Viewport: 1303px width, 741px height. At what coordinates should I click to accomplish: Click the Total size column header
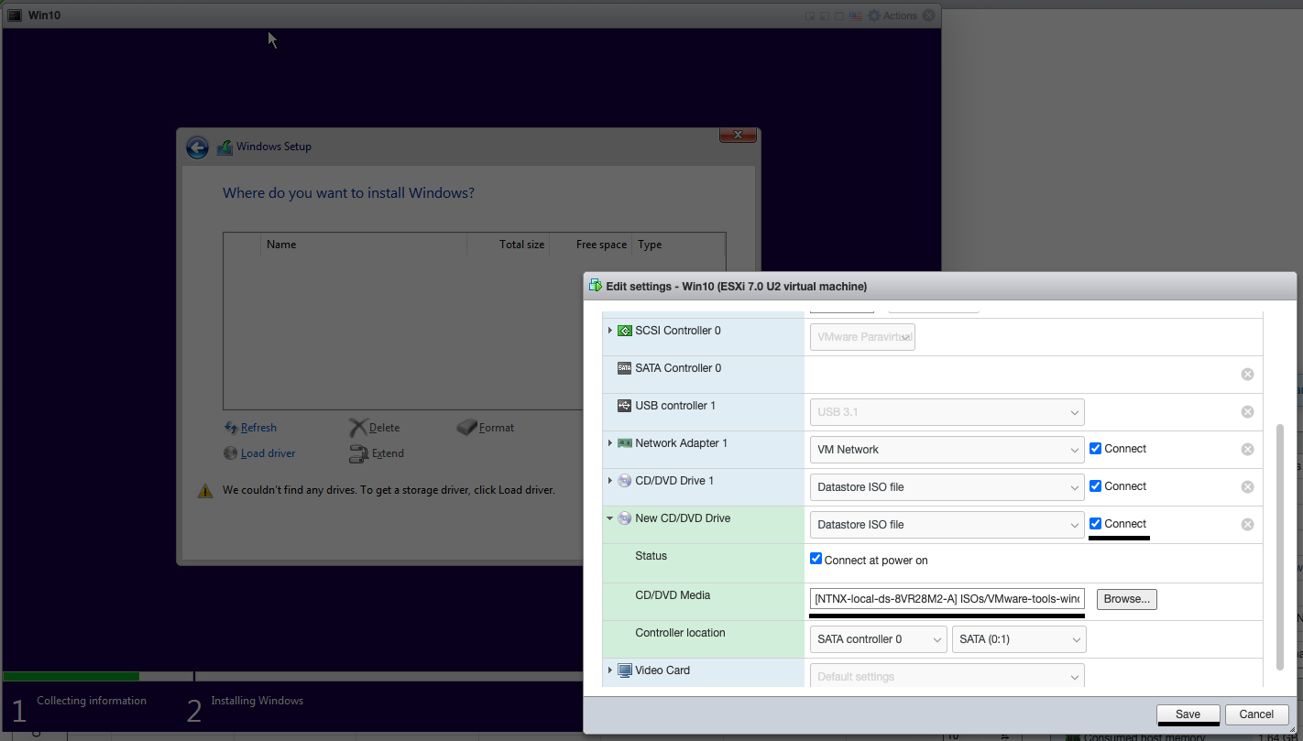522,245
